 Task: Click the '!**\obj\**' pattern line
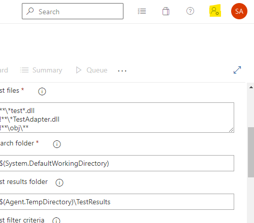coord(14,128)
